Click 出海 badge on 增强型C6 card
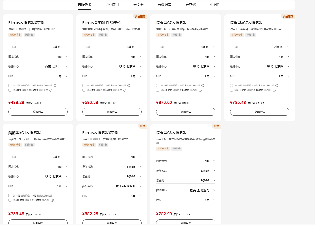Screen dimensions: 315x225 coord(216,126)
